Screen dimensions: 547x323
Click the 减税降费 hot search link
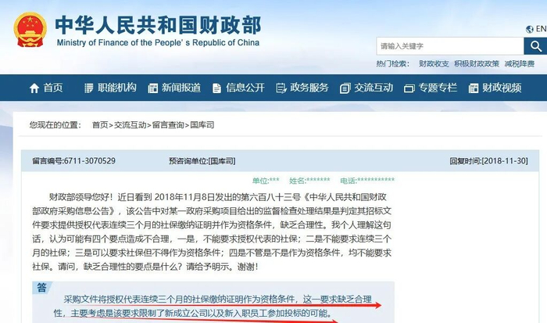point(520,63)
